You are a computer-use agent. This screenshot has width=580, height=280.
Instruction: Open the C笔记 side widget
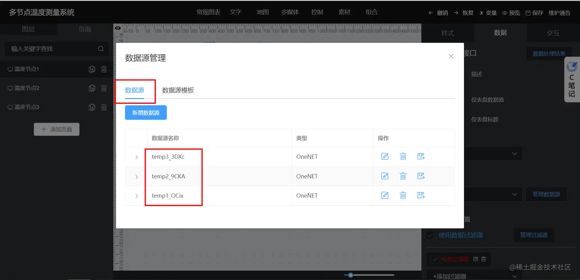pyautogui.click(x=572, y=80)
